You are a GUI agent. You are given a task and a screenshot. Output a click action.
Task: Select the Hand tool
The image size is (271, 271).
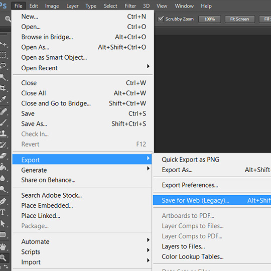3,247
